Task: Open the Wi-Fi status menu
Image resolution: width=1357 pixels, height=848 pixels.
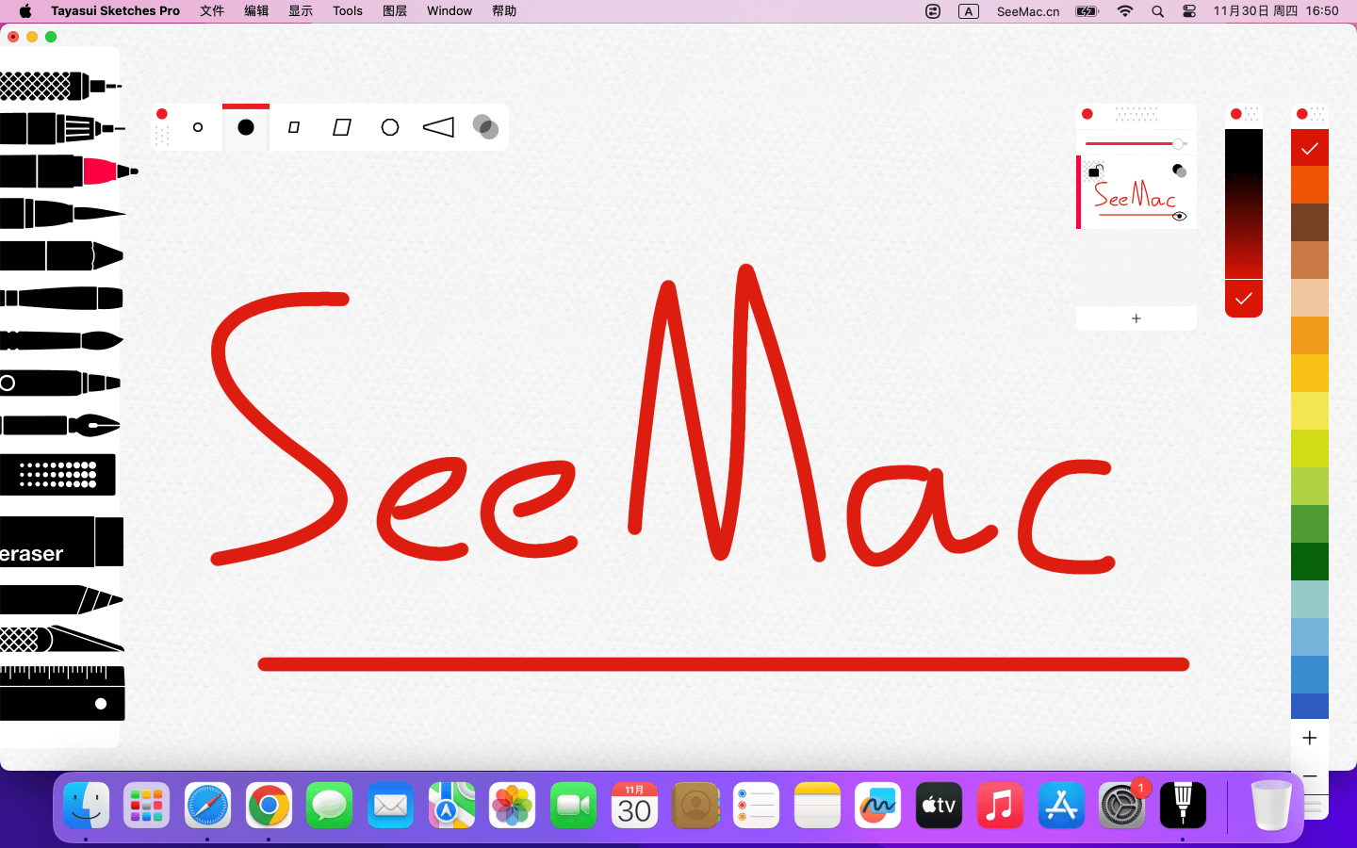Action: [x=1125, y=11]
